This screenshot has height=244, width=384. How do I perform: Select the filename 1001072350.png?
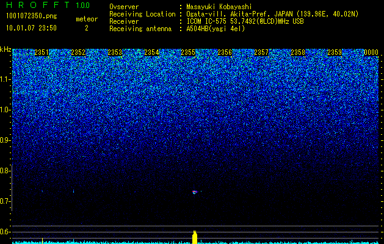pos(32,16)
